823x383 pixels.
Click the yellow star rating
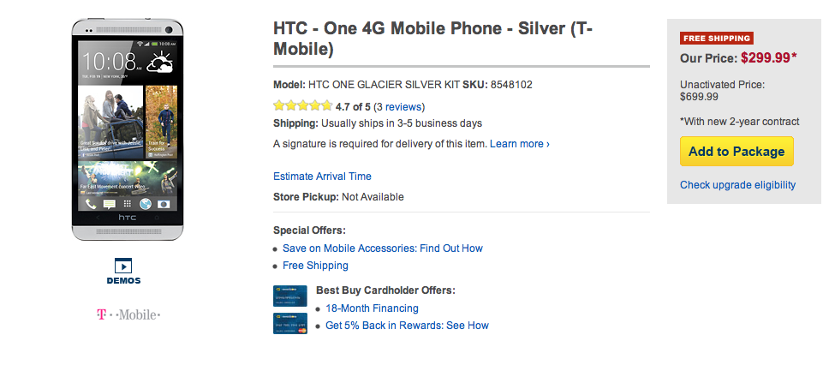(x=302, y=106)
